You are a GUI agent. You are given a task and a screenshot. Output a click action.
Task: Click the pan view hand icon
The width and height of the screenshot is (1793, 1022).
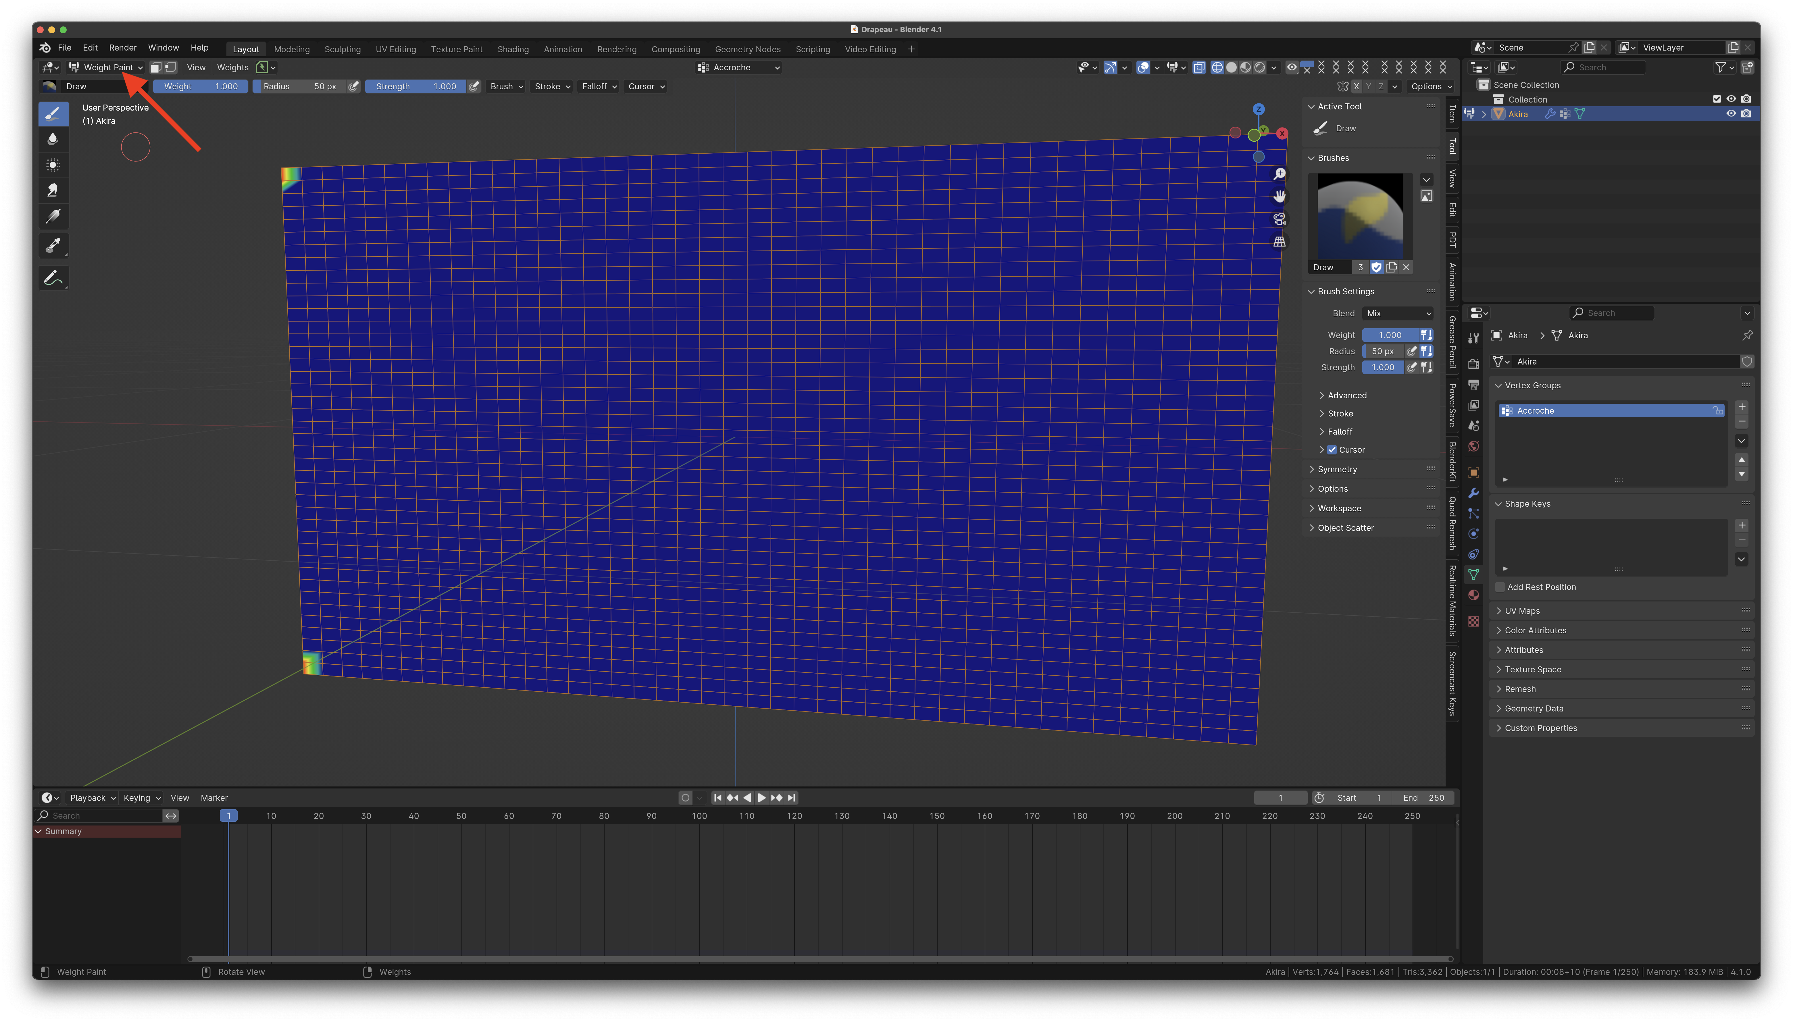tap(1280, 196)
